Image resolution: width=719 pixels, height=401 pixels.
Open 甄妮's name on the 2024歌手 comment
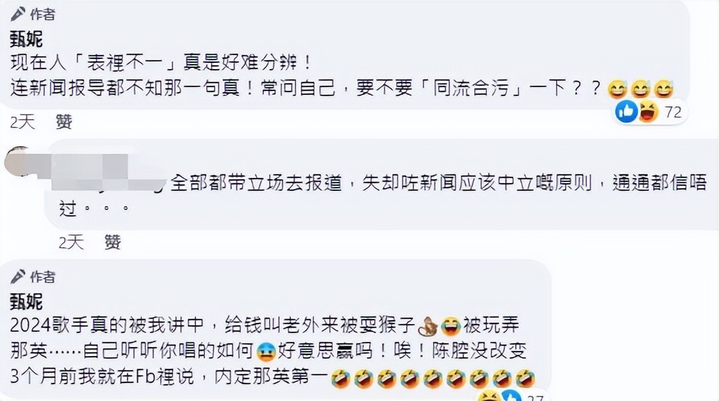26,302
